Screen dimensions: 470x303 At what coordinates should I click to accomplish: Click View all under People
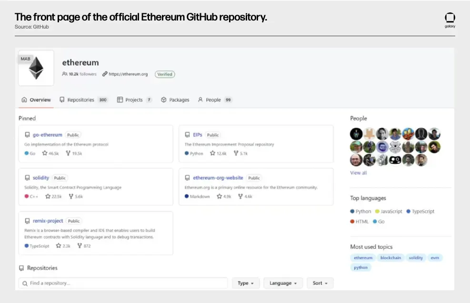point(359,173)
